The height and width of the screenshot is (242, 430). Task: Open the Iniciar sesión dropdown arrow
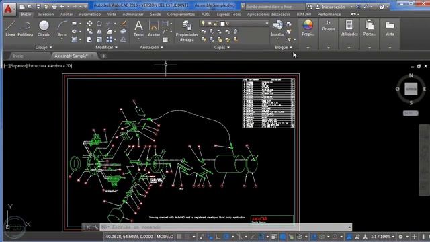[351, 7]
